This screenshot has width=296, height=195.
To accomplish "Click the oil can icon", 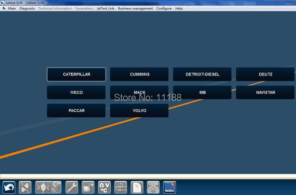I will tap(88, 188).
